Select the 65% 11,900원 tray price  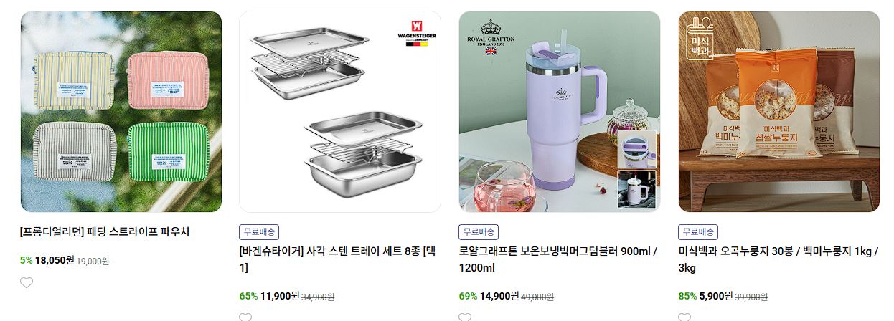269,296
